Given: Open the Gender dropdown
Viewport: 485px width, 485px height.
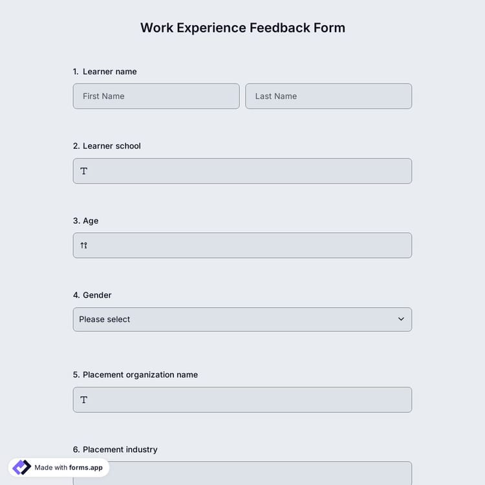Looking at the screenshot, I should [x=242, y=319].
